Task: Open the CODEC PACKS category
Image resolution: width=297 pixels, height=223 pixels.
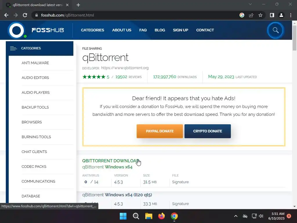Action: click(x=34, y=166)
